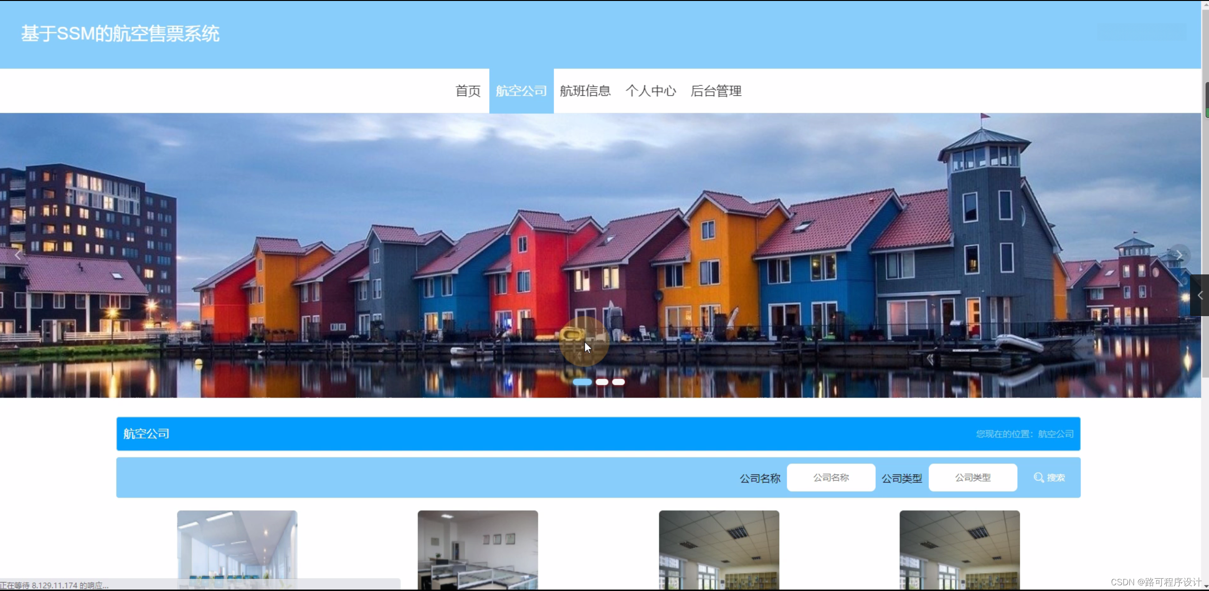Open the 首页 menu item
Image resolution: width=1209 pixels, height=591 pixels.
coord(468,91)
